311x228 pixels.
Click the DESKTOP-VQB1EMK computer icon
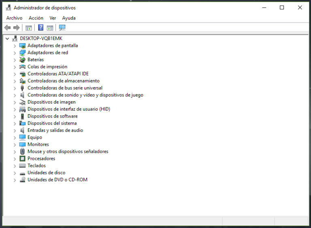point(15,38)
